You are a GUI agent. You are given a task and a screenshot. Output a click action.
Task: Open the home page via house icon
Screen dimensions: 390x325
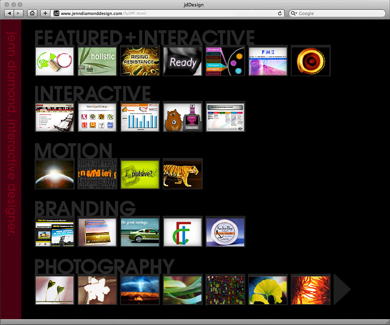click(32, 13)
